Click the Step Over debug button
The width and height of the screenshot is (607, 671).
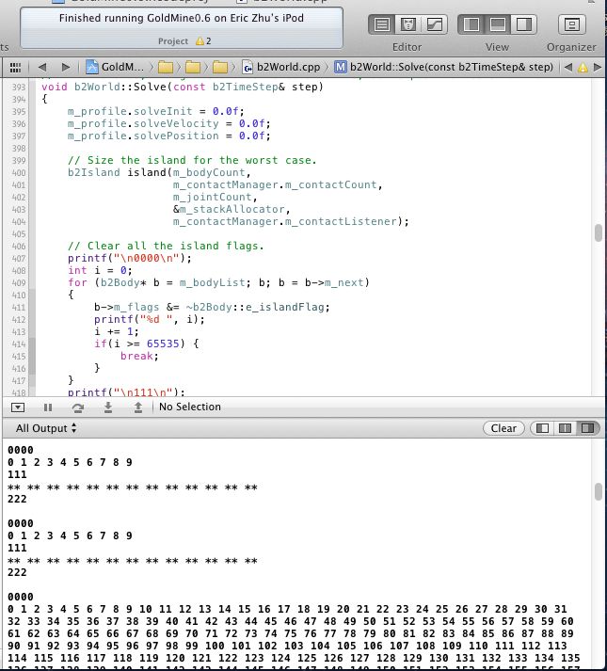77,407
